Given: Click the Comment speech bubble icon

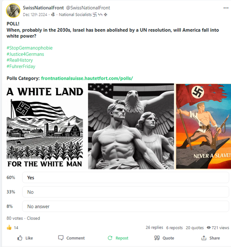Looking at the screenshot, I should point(61,238).
